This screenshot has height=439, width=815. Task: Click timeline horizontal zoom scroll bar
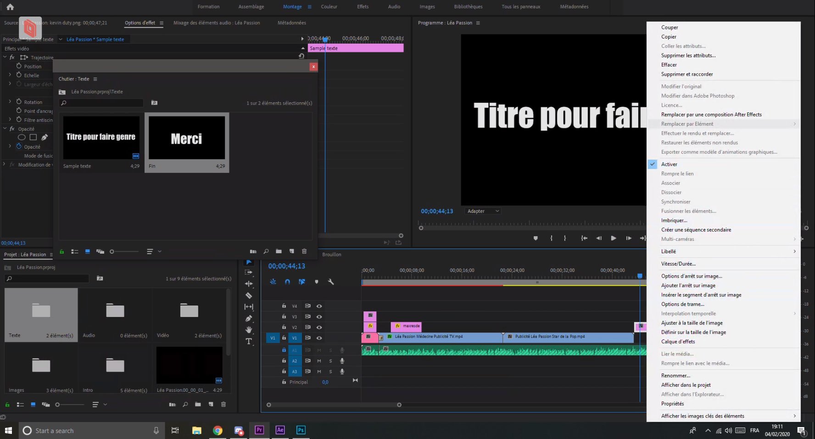[x=334, y=405]
